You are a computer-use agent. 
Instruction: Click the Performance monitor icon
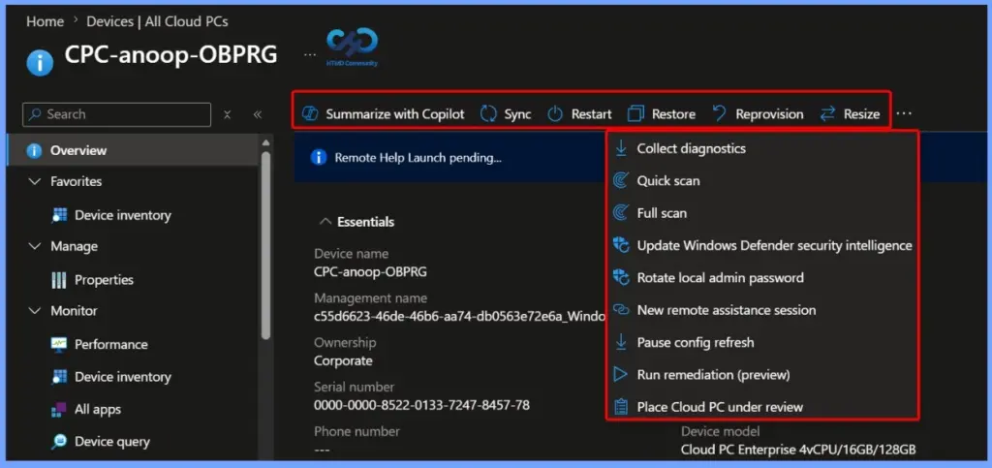click(x=59, y=345)
